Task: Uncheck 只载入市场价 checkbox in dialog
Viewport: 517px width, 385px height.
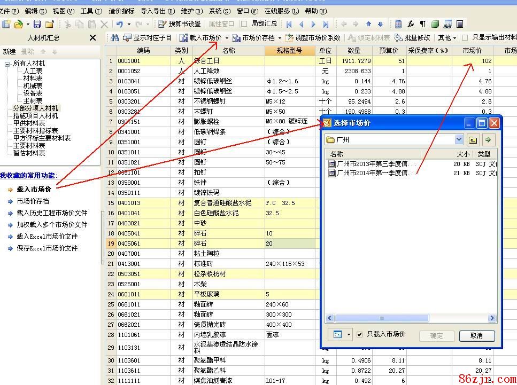Action: pos(360,334)
